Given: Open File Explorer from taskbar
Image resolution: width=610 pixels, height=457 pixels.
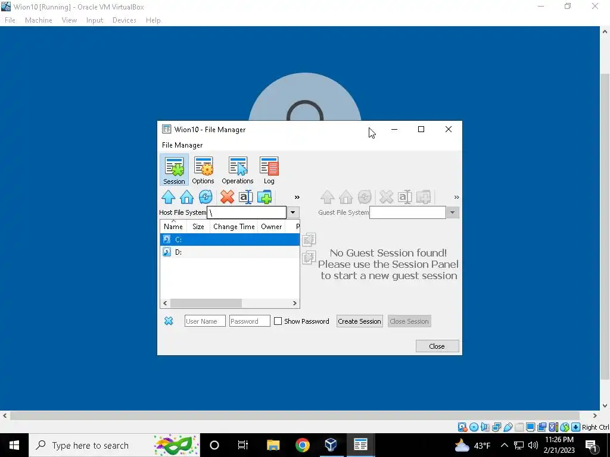Looking at the screenshot, I should point(273,445).
